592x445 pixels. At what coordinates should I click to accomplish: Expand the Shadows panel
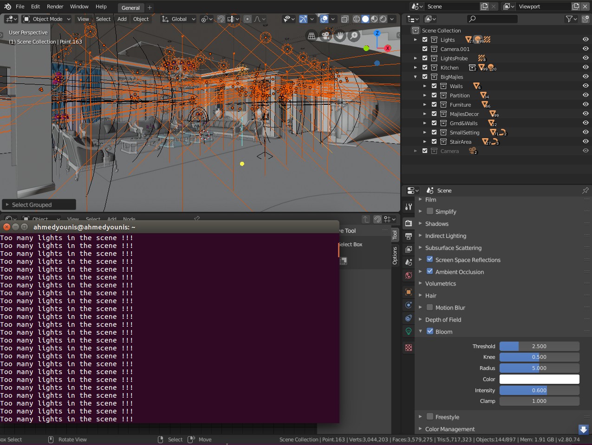pos(436,223)
